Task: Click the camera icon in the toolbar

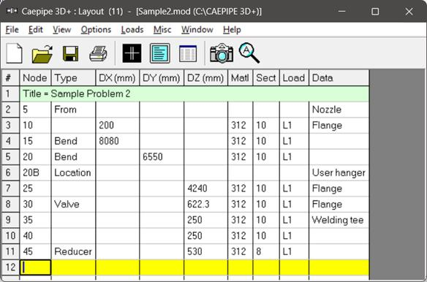Action: pos(222,53)
